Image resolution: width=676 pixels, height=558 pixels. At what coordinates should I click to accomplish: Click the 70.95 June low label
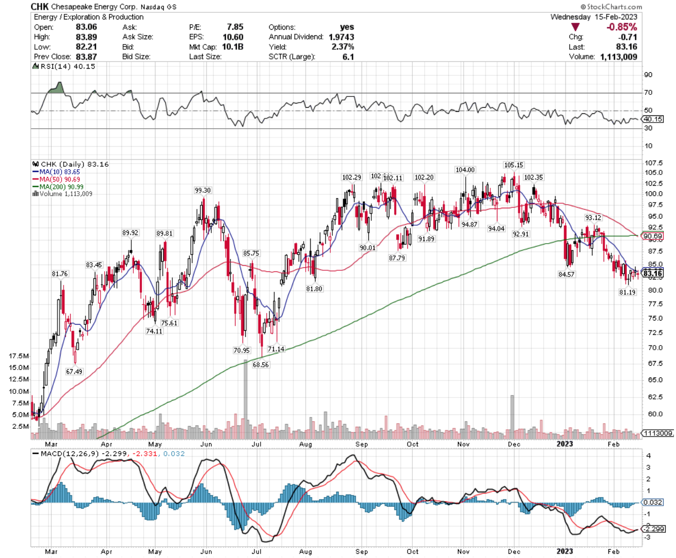(242, 351)
